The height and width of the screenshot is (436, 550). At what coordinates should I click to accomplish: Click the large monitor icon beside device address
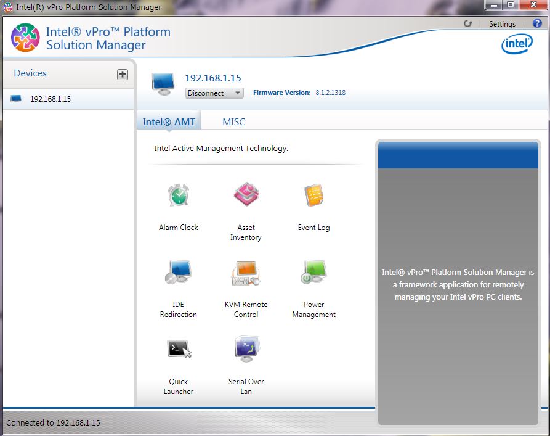[163, 83]
